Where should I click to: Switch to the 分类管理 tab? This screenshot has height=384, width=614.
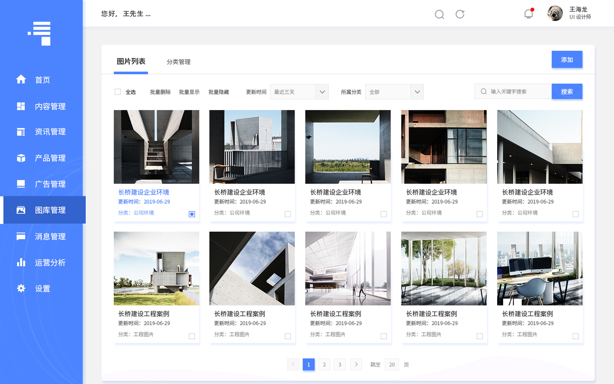(178, 62)
